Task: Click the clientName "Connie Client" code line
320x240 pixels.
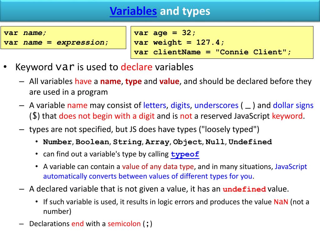Action: 212,52
